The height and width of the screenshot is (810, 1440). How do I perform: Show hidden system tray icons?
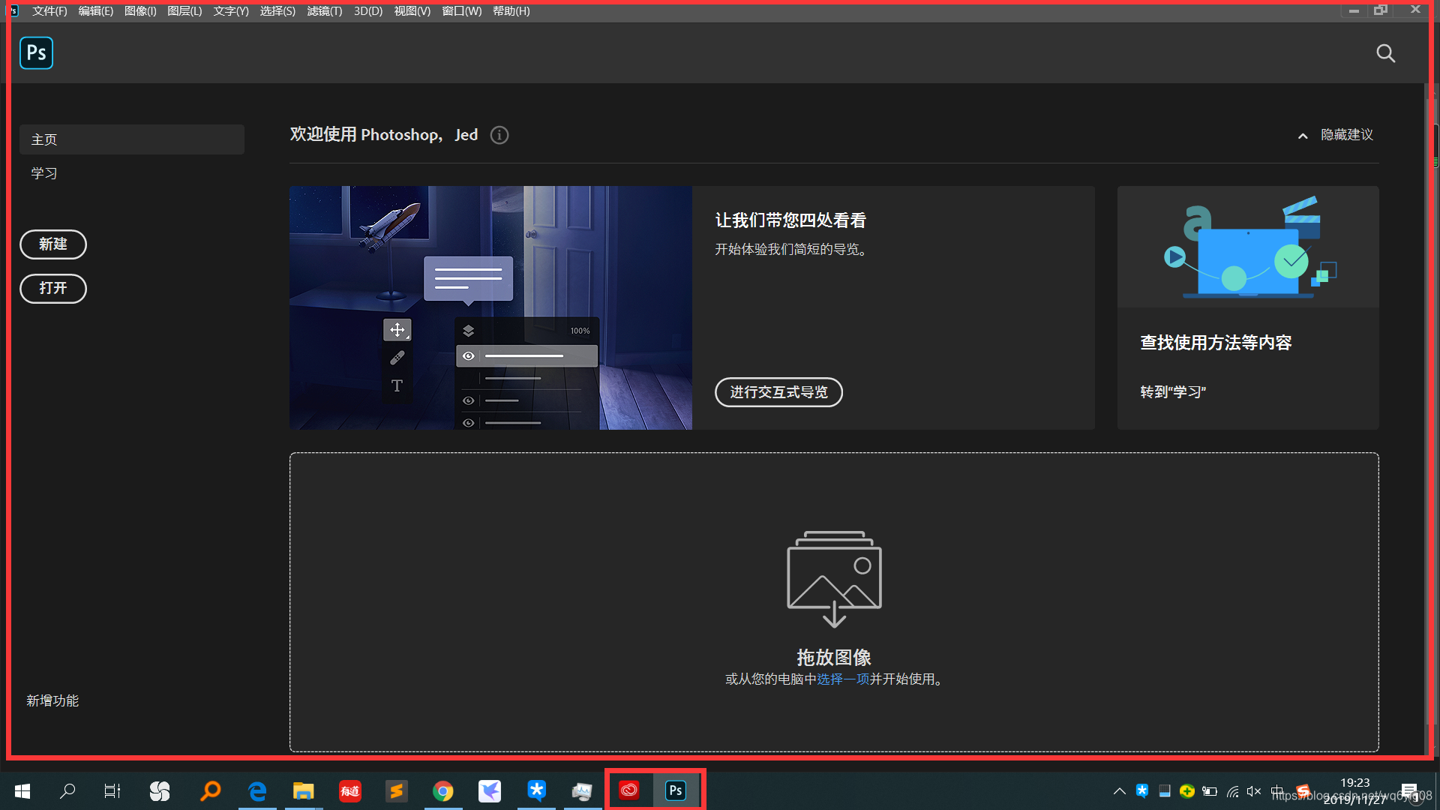coord(1119,791)
